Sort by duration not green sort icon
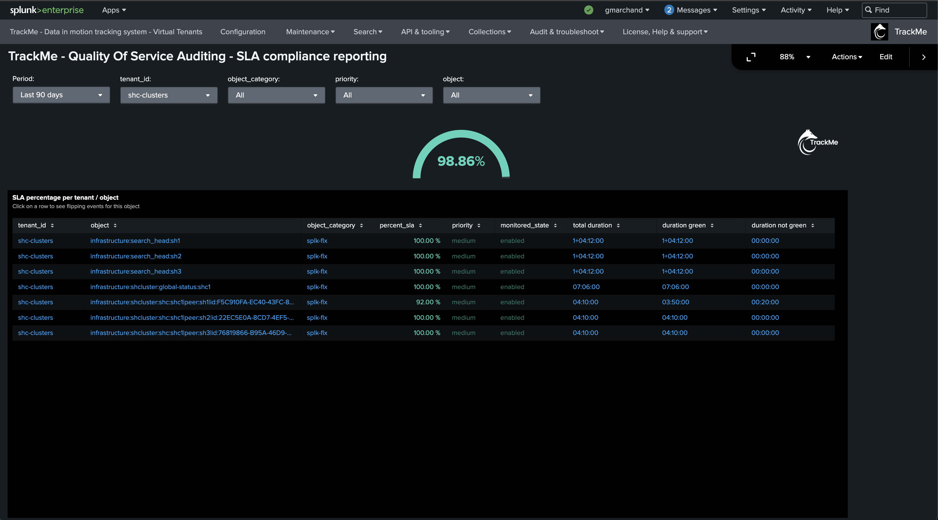938x520 pixels. click(x=812, y=225)
